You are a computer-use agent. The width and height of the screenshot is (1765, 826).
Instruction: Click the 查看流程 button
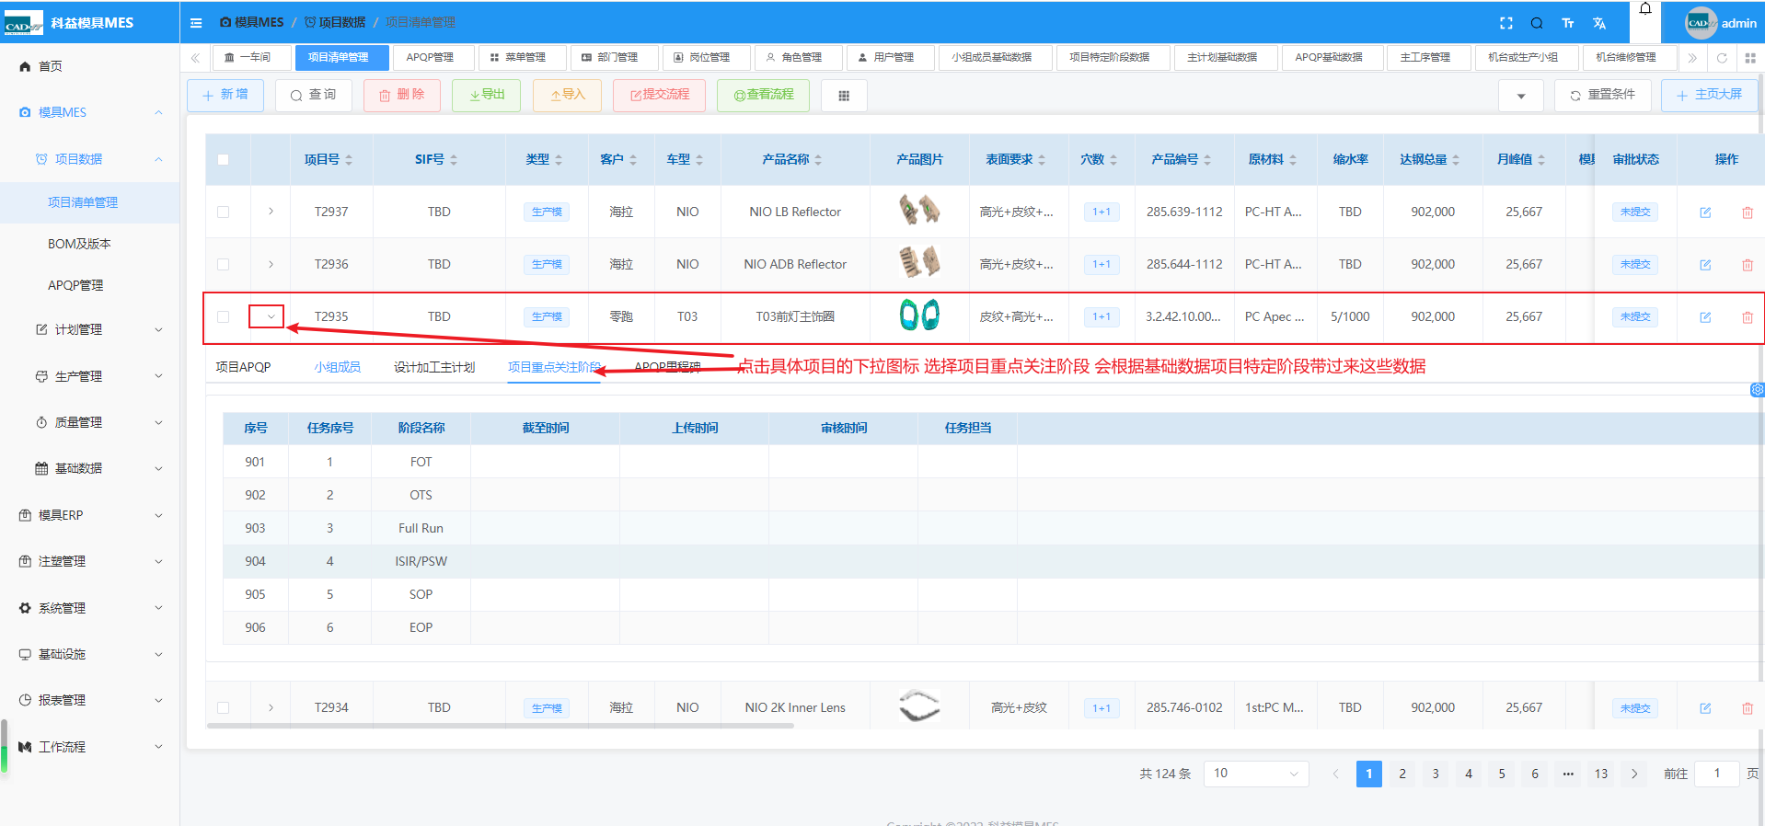tap(764, 95)
